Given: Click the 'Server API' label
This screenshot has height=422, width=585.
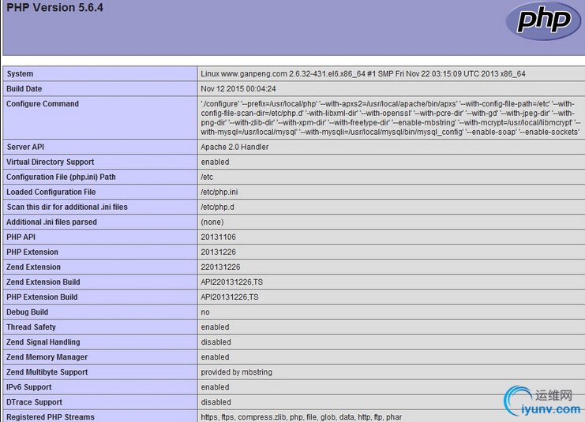Looking at the screenshot, I should (25, 147).
